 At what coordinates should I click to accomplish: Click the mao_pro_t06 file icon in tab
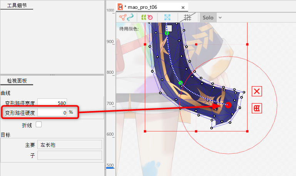(120, 7)
